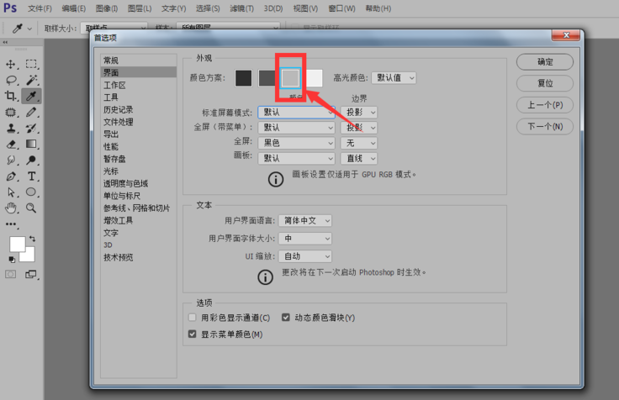Select the Magic Wand tool

[x=31, y=80]
